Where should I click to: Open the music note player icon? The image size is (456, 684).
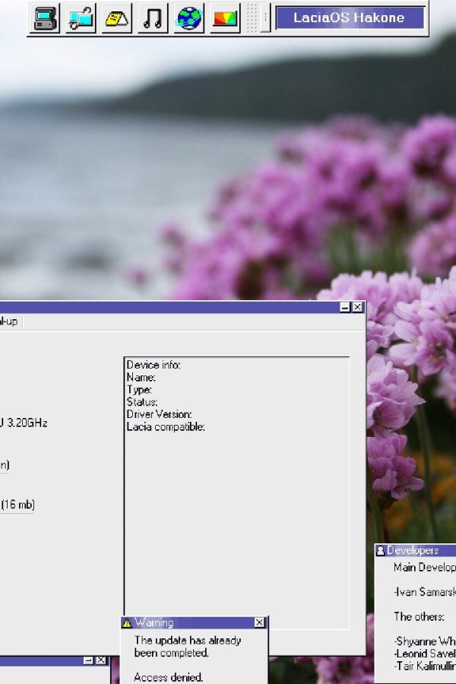[153, 19]
